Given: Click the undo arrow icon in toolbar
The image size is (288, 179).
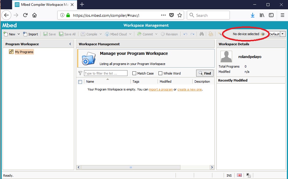Looking at the screenshot, I should click(x=185, y=34).
